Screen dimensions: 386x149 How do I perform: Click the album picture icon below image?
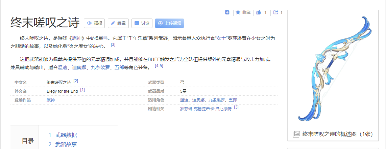pos(296,134)
